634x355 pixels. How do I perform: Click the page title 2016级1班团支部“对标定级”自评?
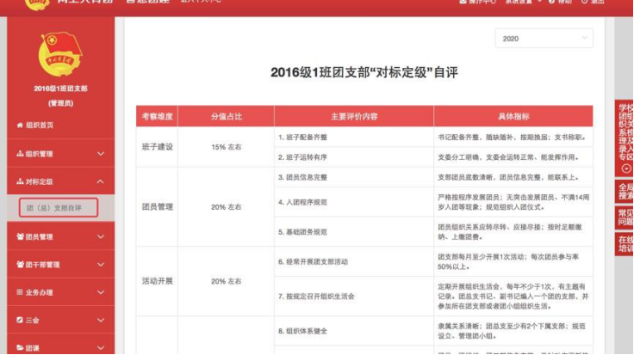[364, 72]
